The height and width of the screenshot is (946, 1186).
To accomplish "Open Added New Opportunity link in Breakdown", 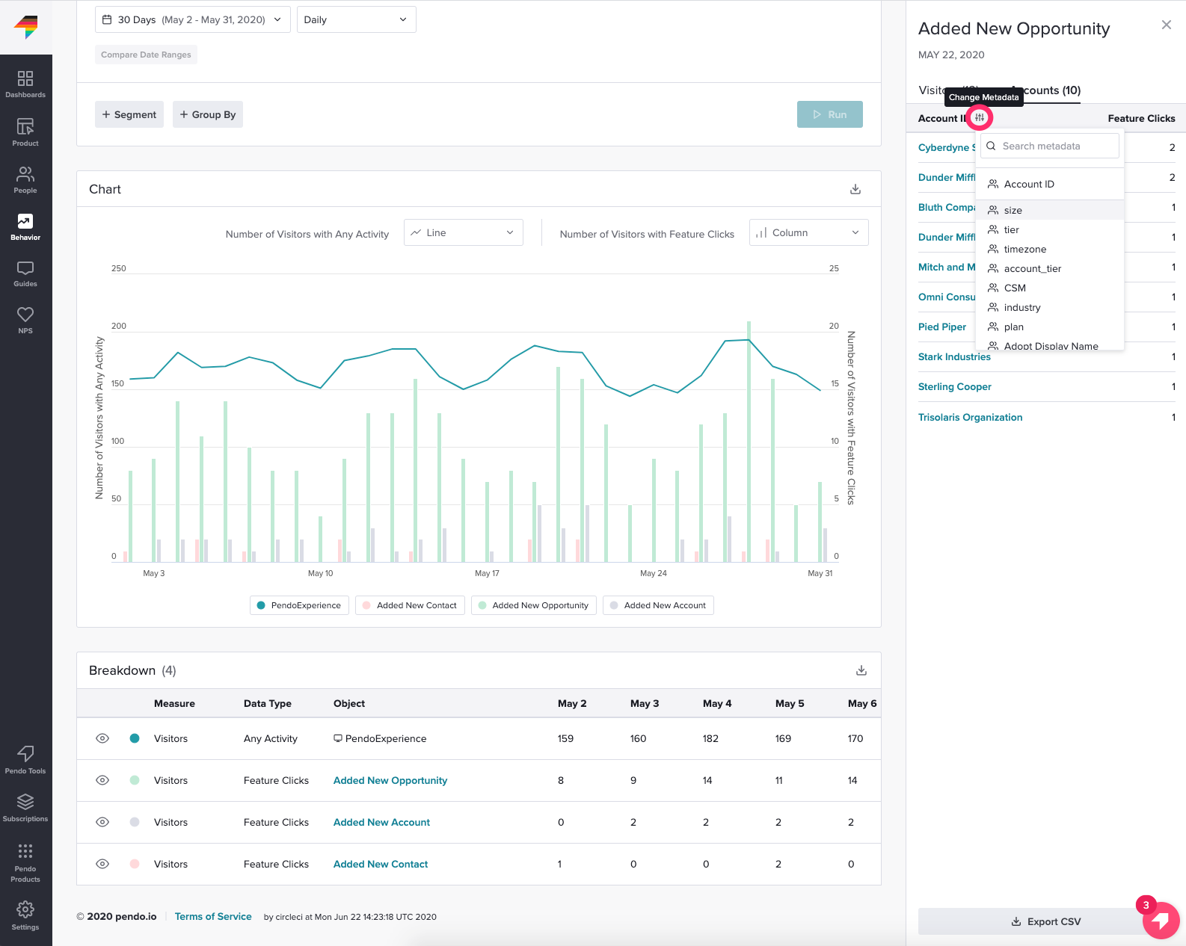I will coord(390,780).
